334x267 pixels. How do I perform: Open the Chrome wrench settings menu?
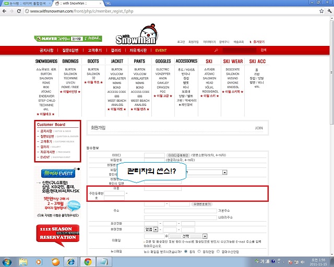coord(329,11)
